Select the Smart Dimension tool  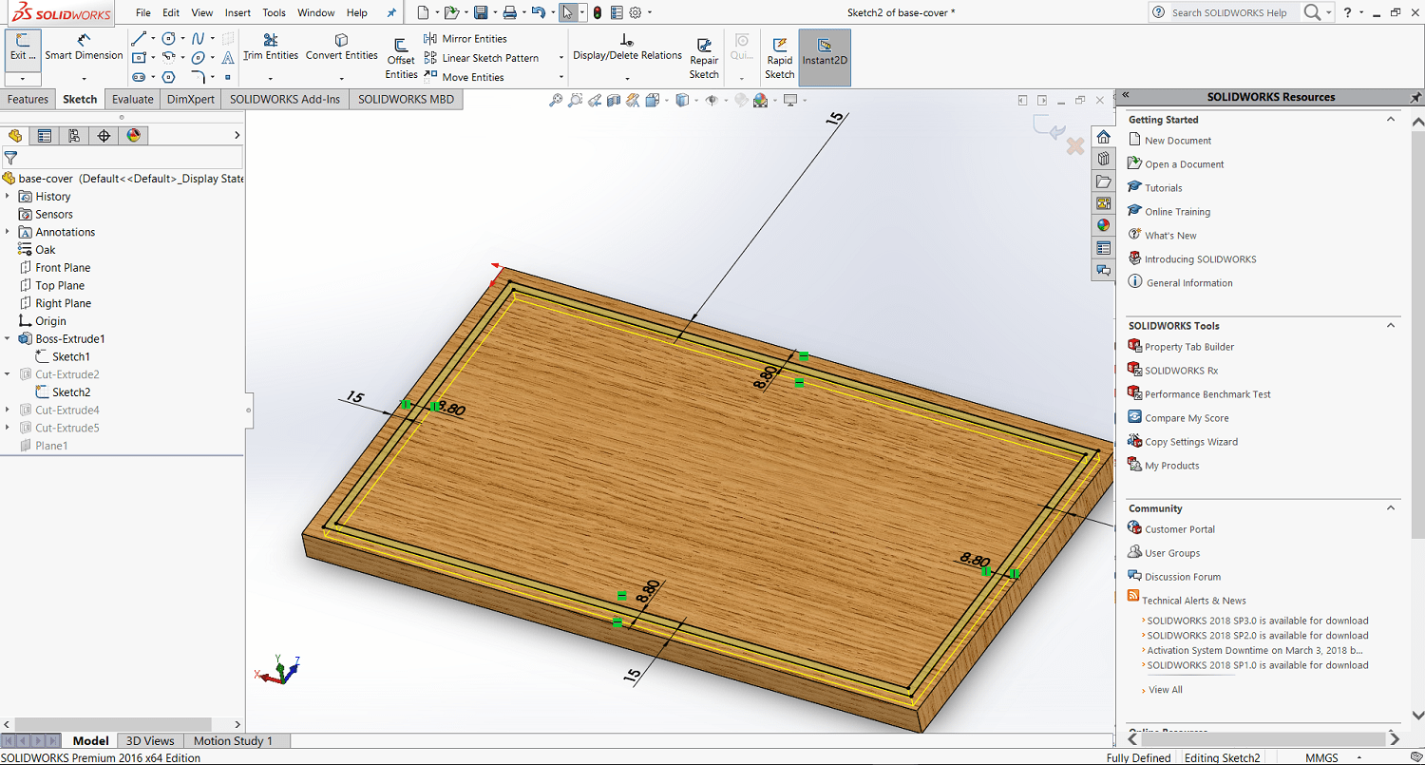pyautogui.click(x=84, y=48)
